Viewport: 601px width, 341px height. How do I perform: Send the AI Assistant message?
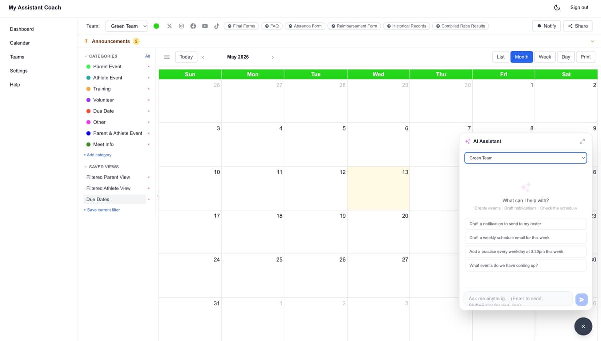(x=581, y=299)
